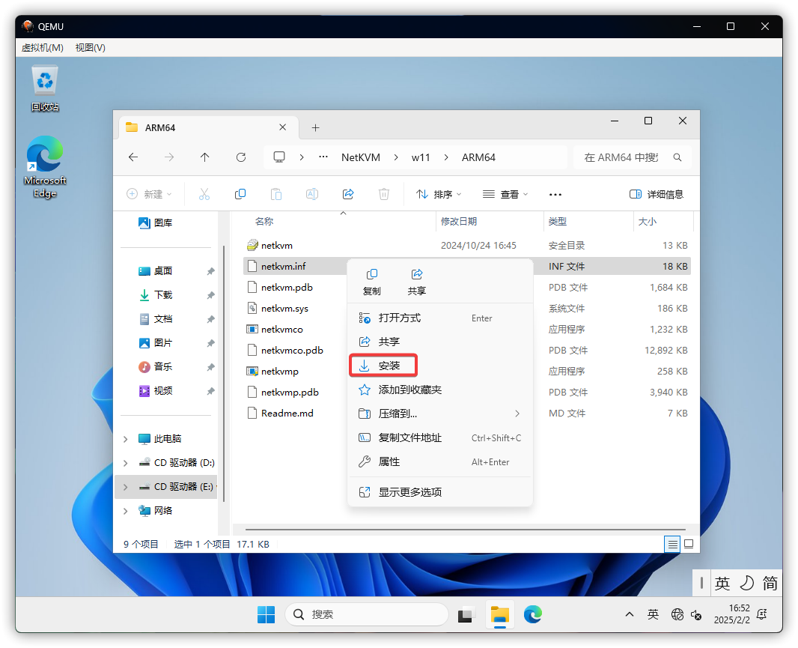
Task: Click the Back navigation arrow
Action: tap(133, 157)
